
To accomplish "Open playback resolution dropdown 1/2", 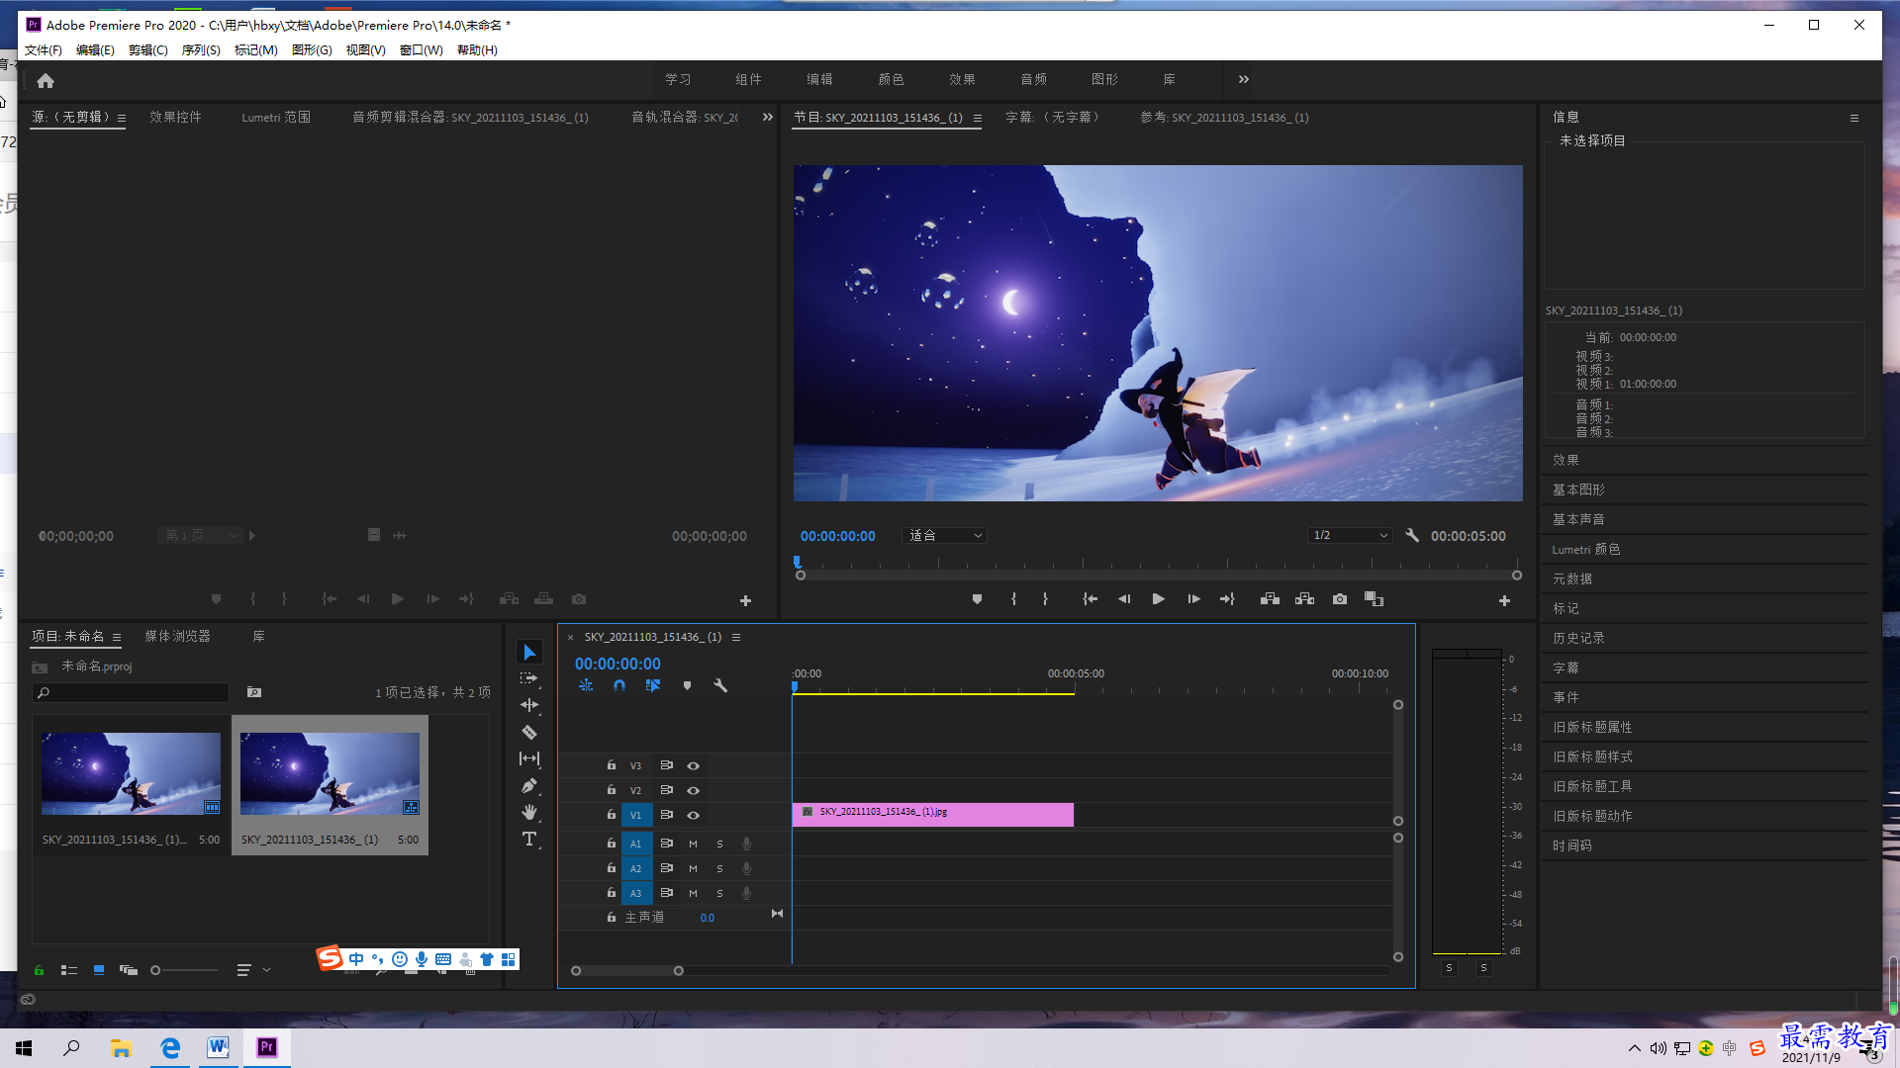I will [1350, 535].
